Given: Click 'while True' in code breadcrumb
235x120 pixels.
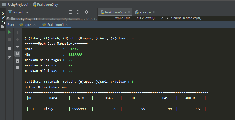Looking at the screenshot, I should [123, 18].
